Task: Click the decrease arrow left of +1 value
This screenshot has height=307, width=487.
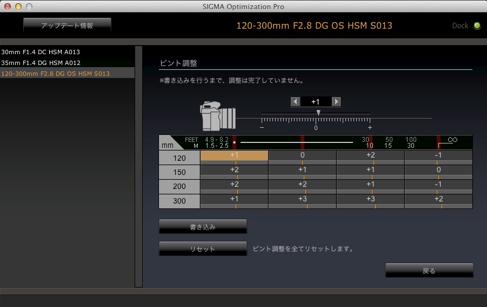Action: (x=295, y=102)
